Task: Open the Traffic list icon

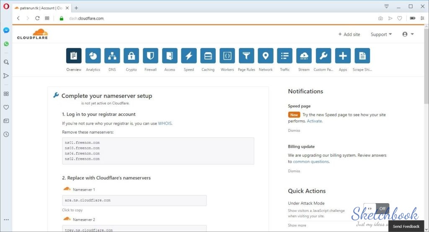Action: pyautogui.click(x=284, y=56)
